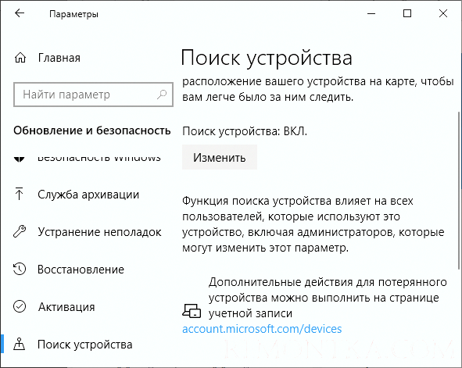This screenshot has height=368, width=462.
Task: Focus the Найти параметр search field
Action: pos(93,95)
